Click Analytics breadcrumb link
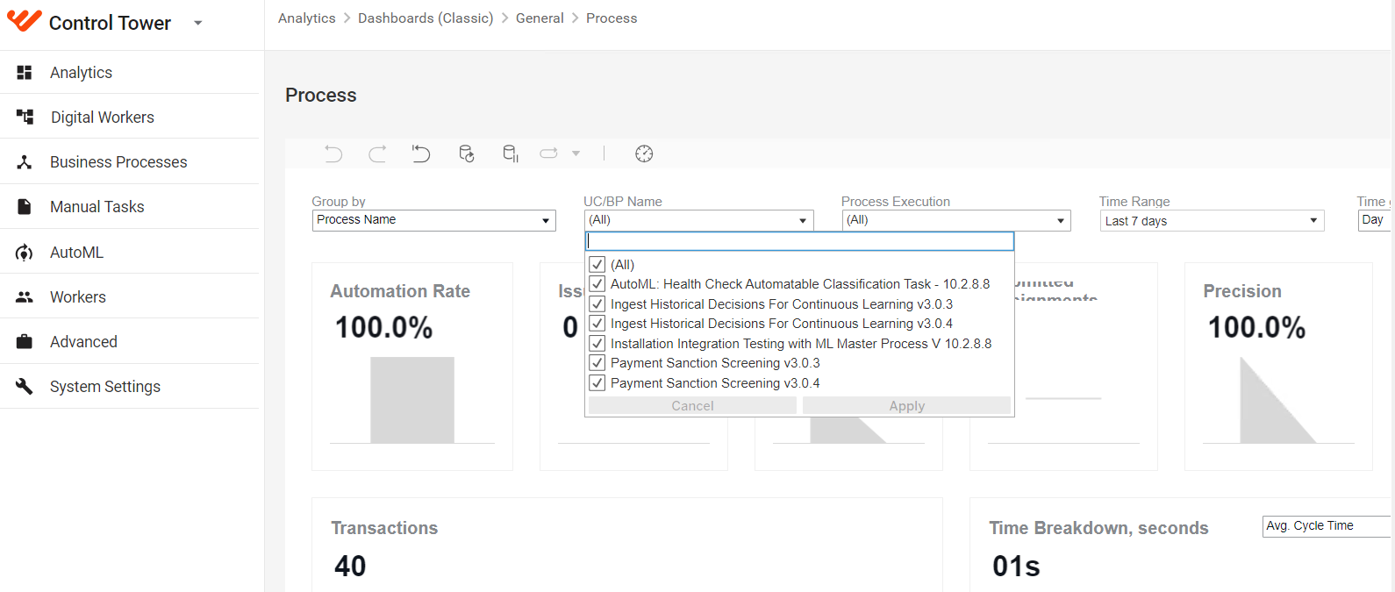 pyautogui.click(x=307, y=18)
